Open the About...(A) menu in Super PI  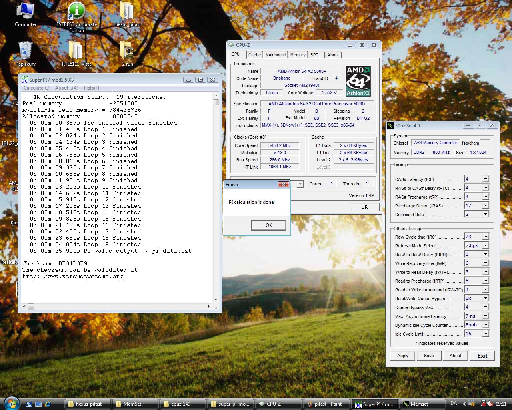click(67, 88)
